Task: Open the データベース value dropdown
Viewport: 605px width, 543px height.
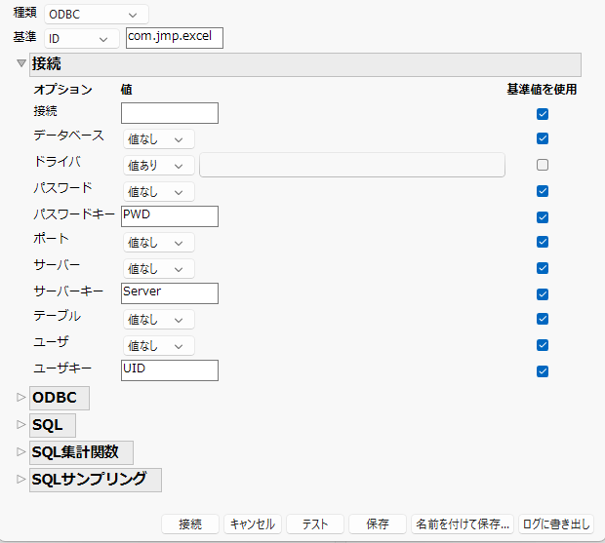Action: [159, 139]
